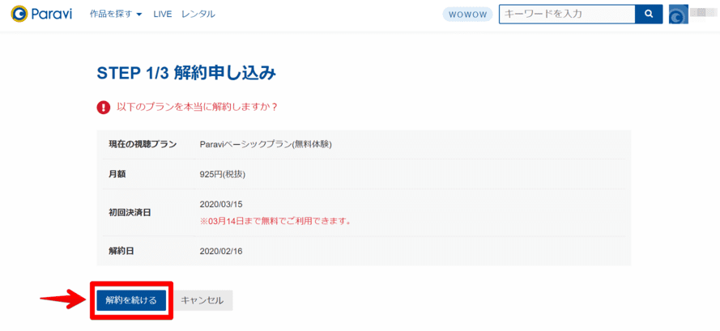Open the レンタル page
The height and width of the screenshot is (331, 720).
(198, 15)
